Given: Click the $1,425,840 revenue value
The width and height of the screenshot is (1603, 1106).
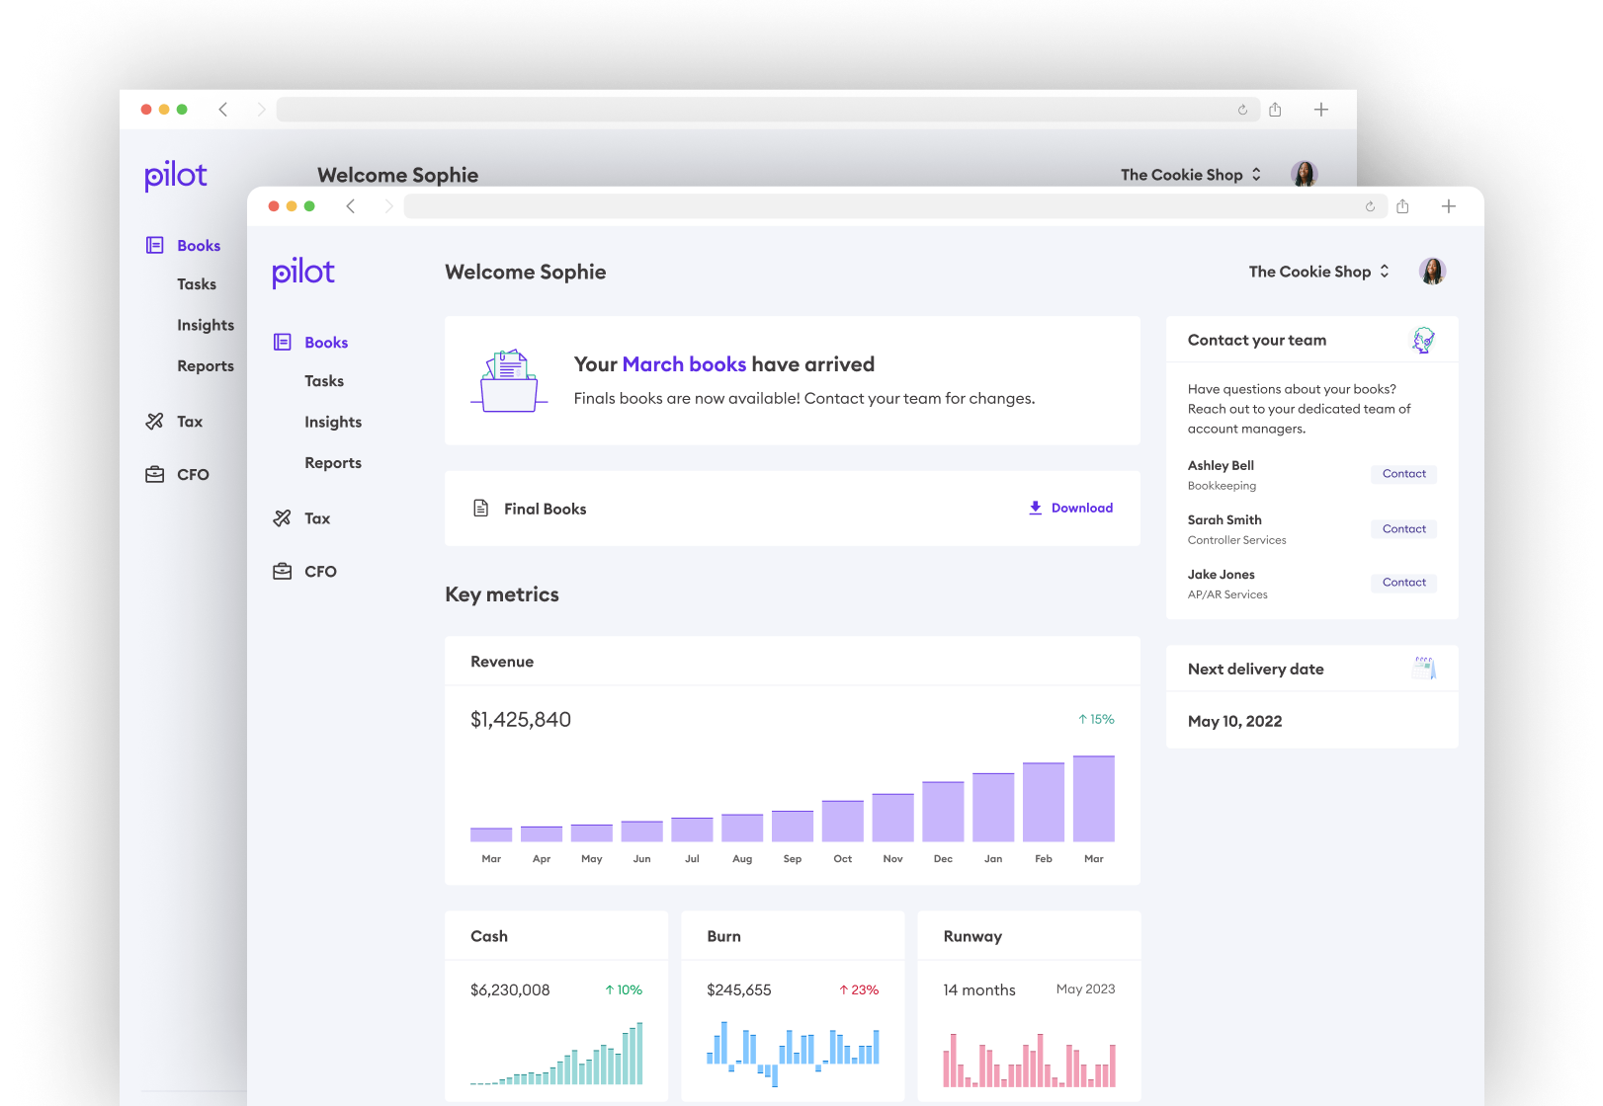Looking at the screenshot, I should coord(521,720).
